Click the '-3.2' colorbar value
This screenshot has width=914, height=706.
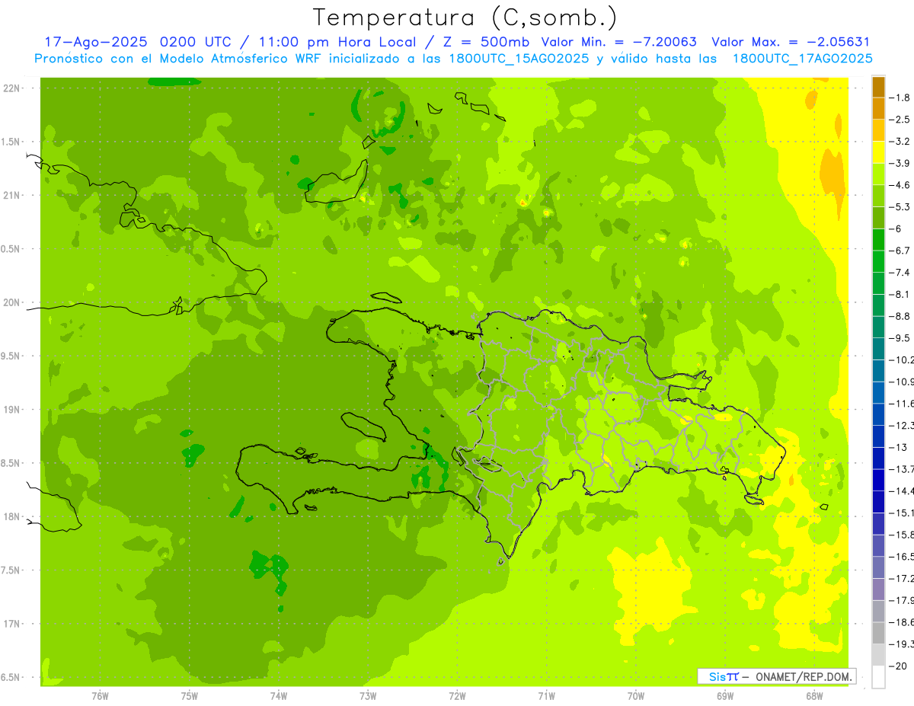901,142
